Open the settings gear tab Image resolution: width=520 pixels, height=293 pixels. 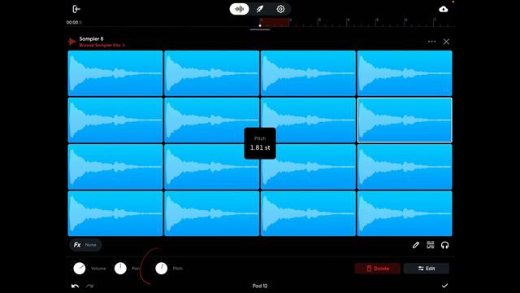click(280, 9)
